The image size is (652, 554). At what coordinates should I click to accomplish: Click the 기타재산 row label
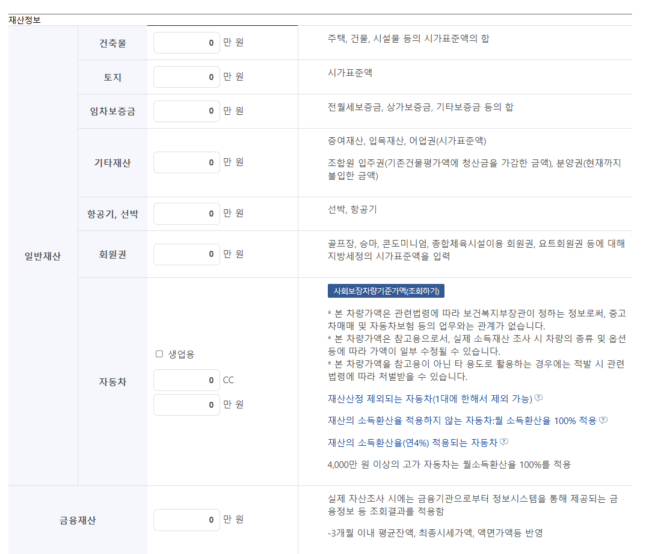[x=112, y=162]
